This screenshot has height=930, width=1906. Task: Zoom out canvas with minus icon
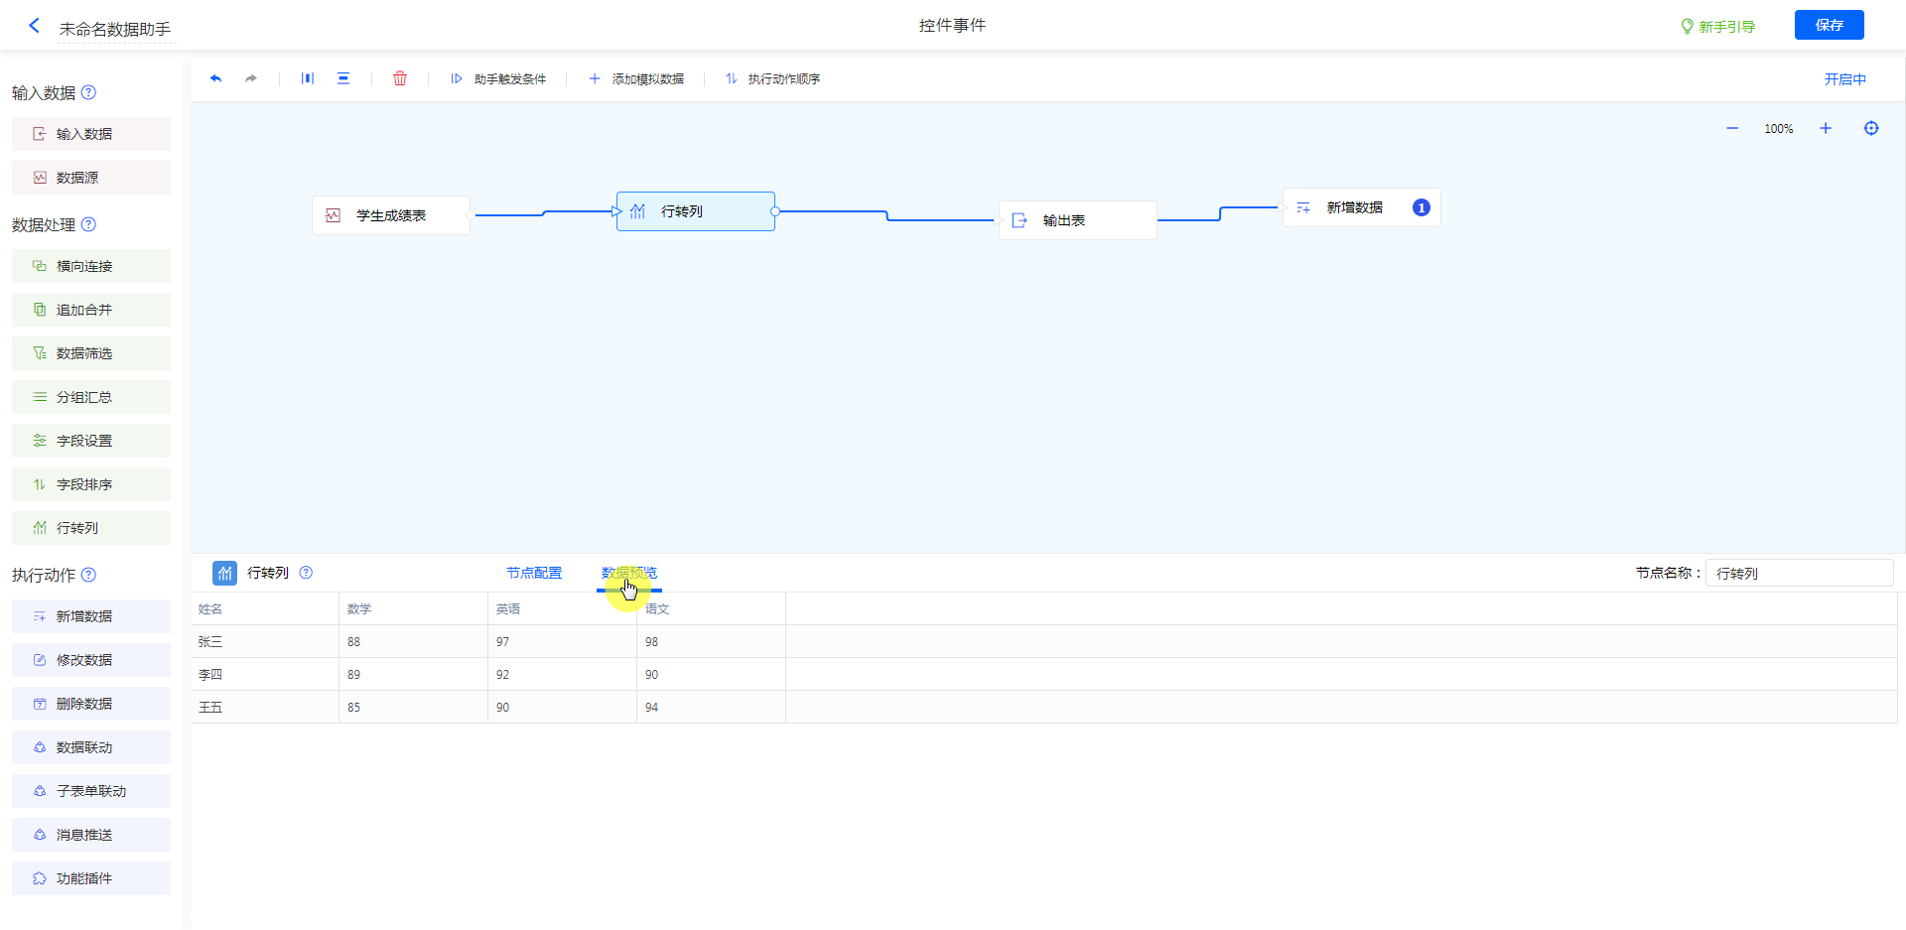[x=1732, y=128]
